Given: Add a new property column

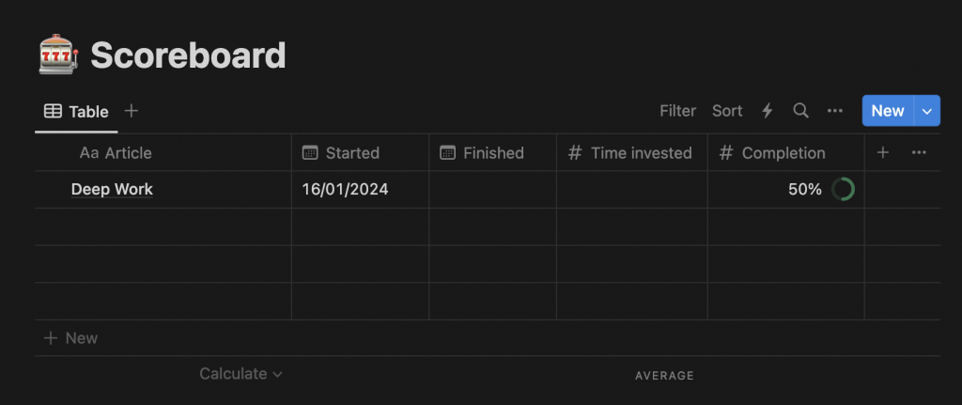Looking at the screenshot, I should tap(883, 153).
